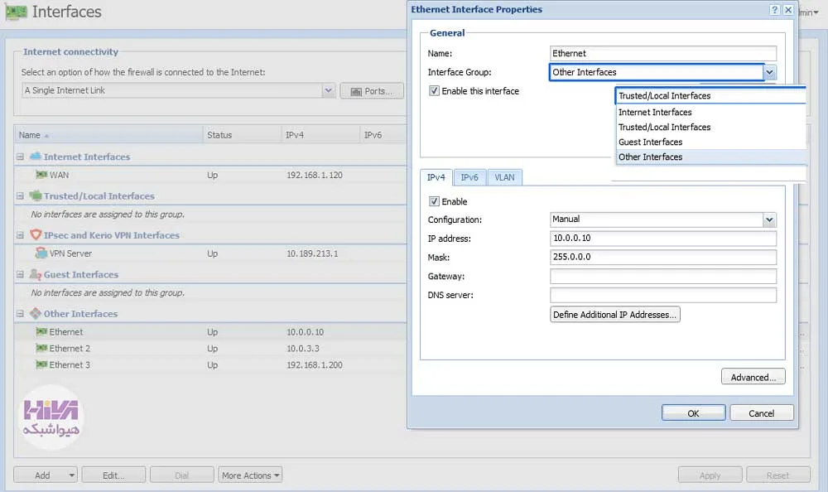Click the Name input field
The width and height of the screenshot is (828, 492).
(x=663, y=53)
